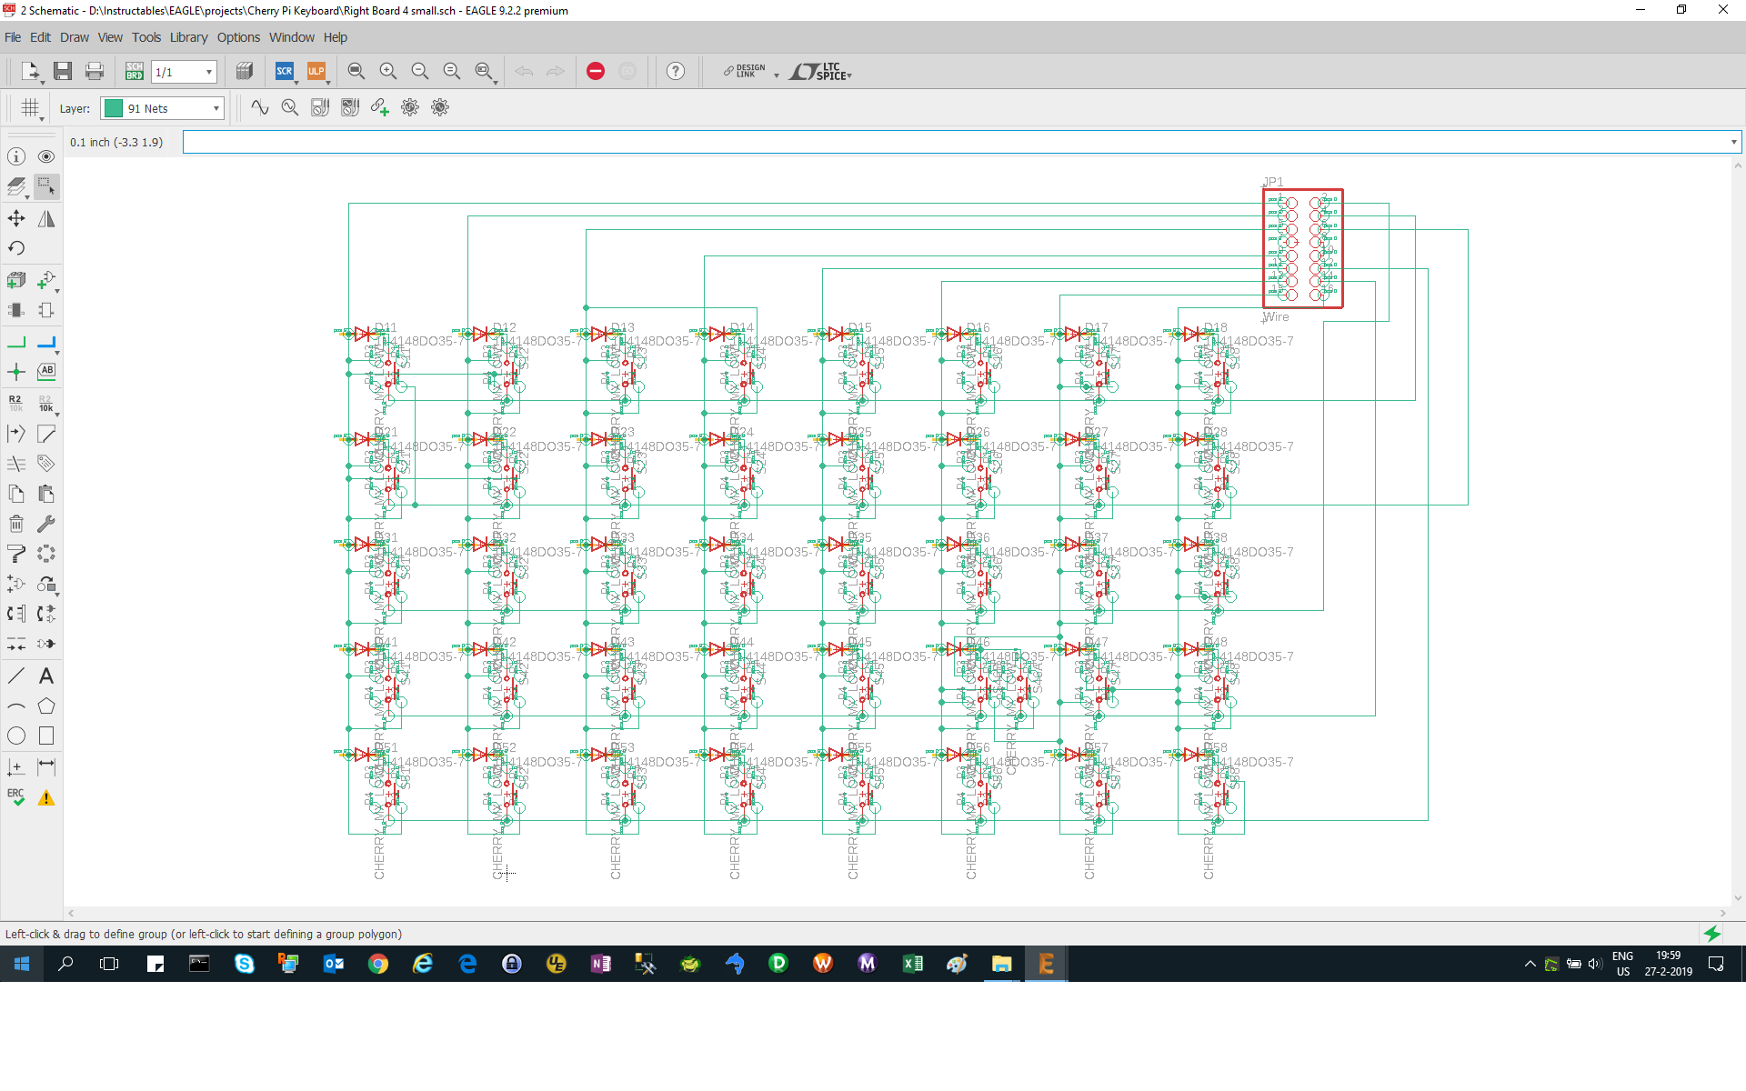Open the Library Manager book icon

(244, 71)
